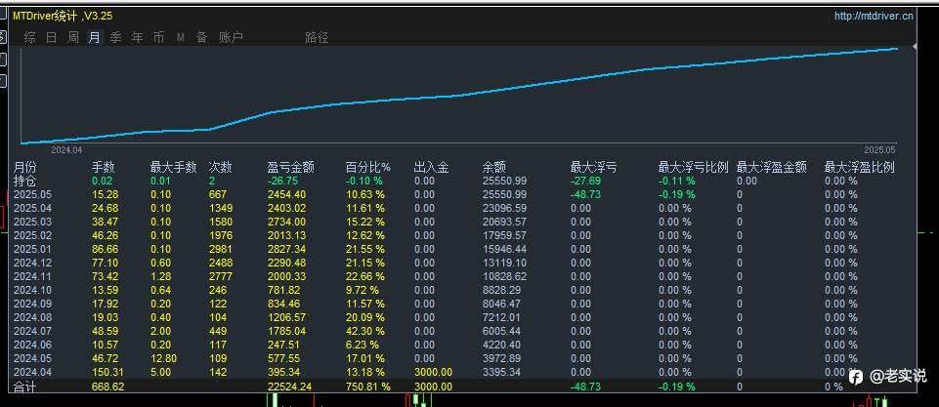Click profit value 2454.40
This screenshot has width=939, height=407.
[286, 194]
